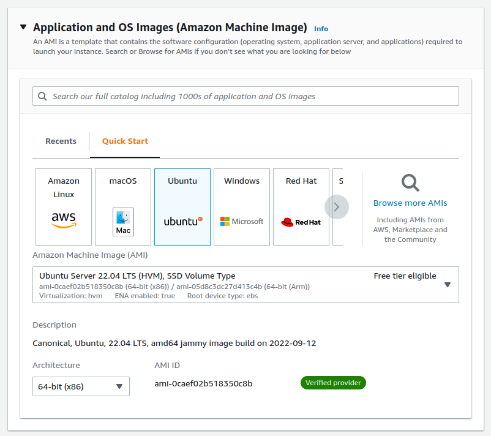
Task: Open the Info link beside the heading
Action: pyautogui.click(x=321, y=29)
